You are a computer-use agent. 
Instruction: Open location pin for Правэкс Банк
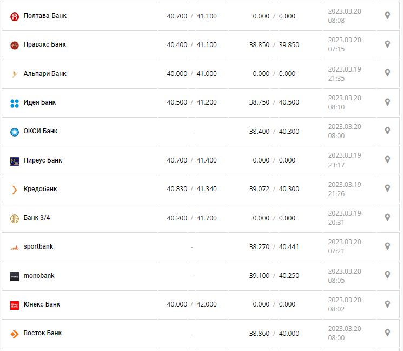pyautogui.click(x=387, y=44)
